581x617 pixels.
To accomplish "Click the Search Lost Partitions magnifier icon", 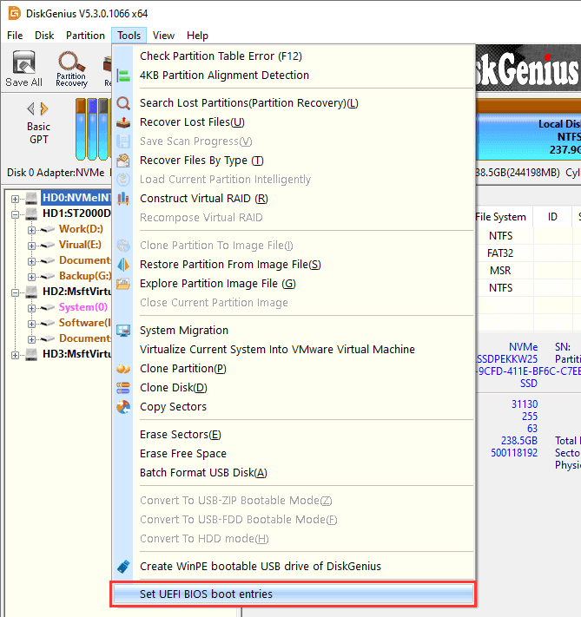I will 123,103.
